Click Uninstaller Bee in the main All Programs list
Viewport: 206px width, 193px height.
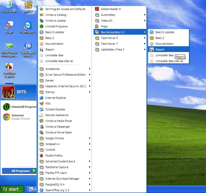click(x=65, y=55)
